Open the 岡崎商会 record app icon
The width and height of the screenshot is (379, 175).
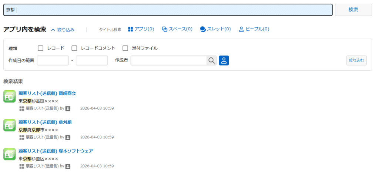pos(9,96)
